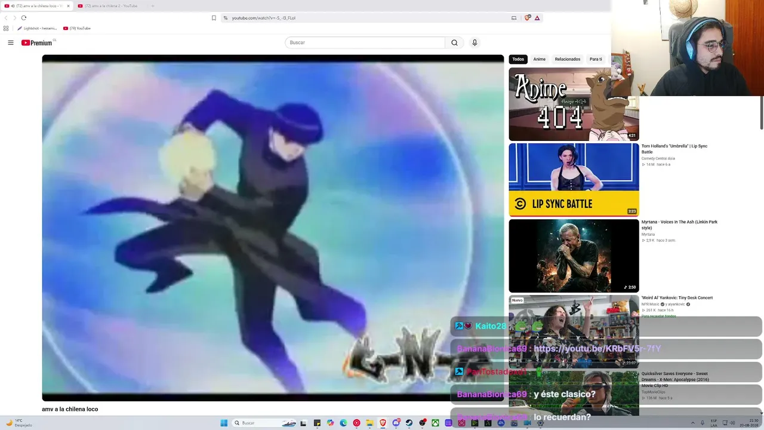Go back with the browser back arrow
The height and width of the screenshot is (430, 764).
6,18
